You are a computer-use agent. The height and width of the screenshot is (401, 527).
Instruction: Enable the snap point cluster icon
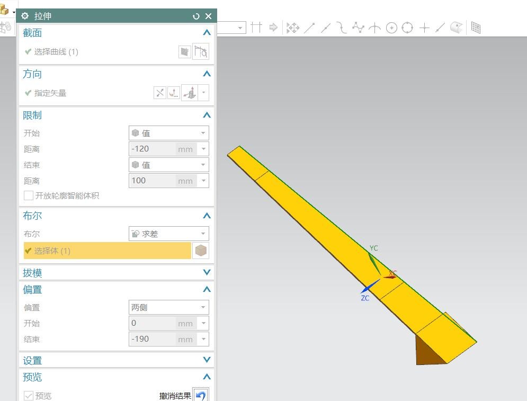tap(293, 28)
